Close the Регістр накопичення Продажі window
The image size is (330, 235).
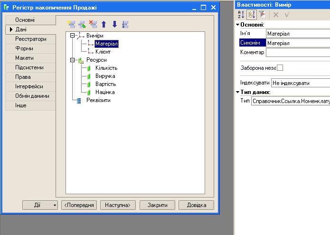click(x=213, y=8)
